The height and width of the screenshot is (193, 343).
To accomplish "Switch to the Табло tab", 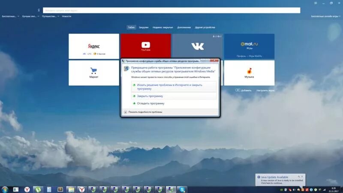I will click(x=131, y=27).
